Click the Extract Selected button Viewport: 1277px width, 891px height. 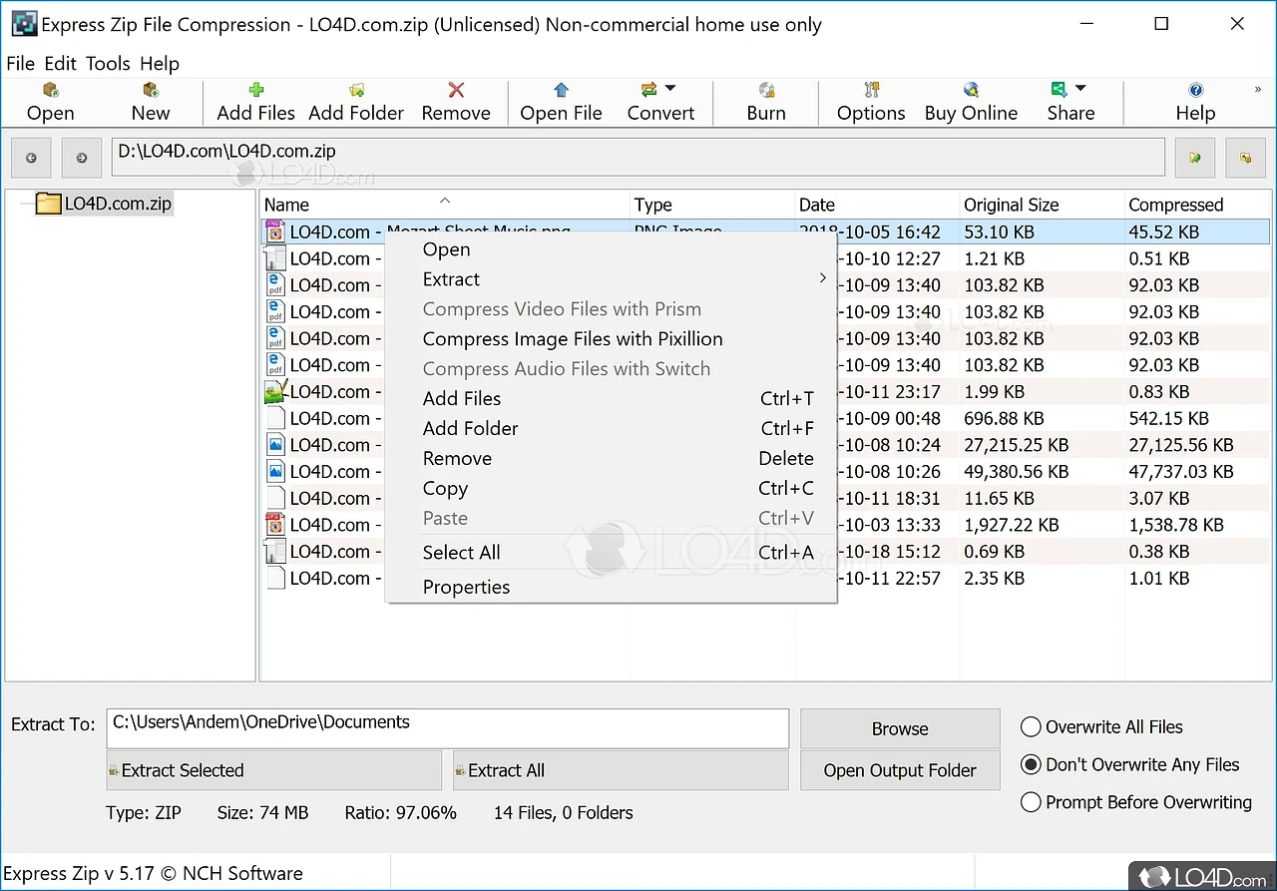point(274,770)
